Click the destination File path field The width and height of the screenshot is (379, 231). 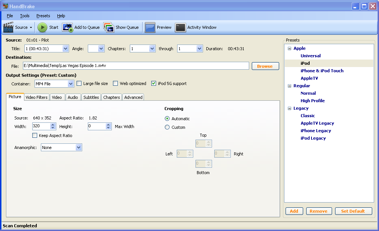pyautogui.click(x=136, y=66)
